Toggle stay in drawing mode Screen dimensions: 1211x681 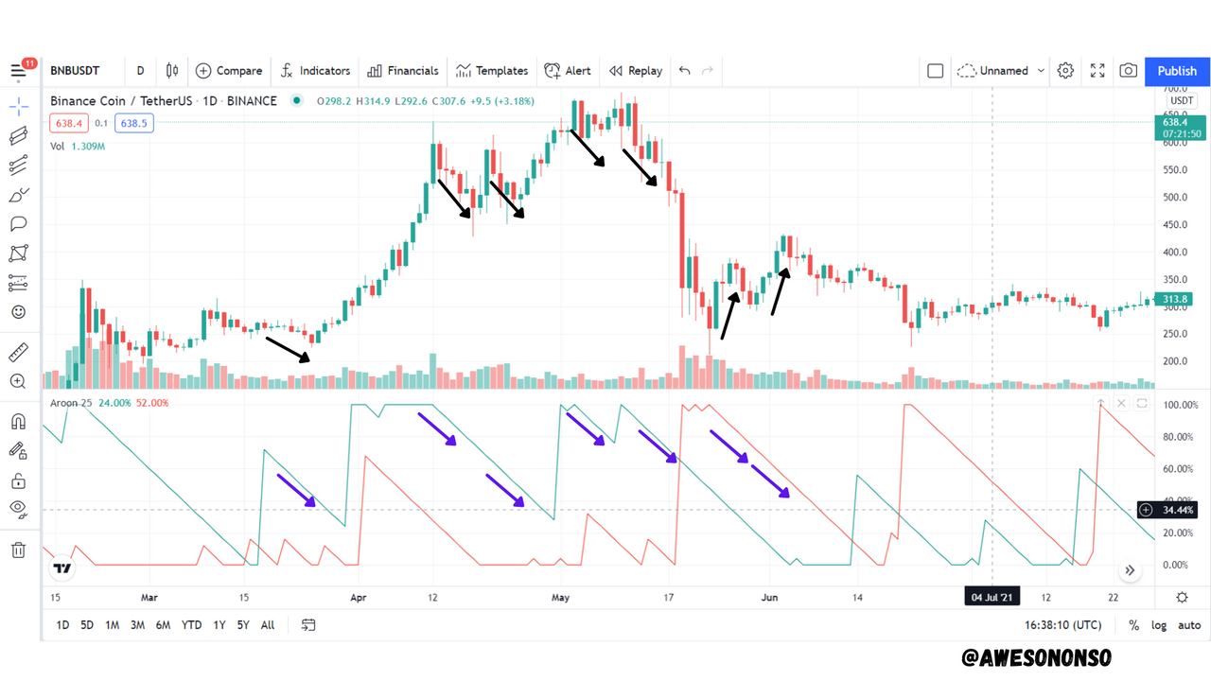[x=19, y=451]
